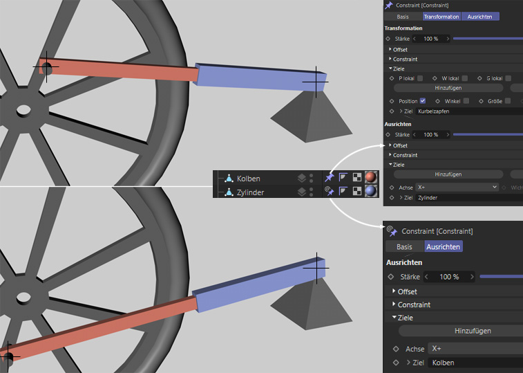Image resolution: width=523 pixels, height=373 pixels.
Task: Click keyframe diamond beside lower panel Achse
Action: coord(396,349)
